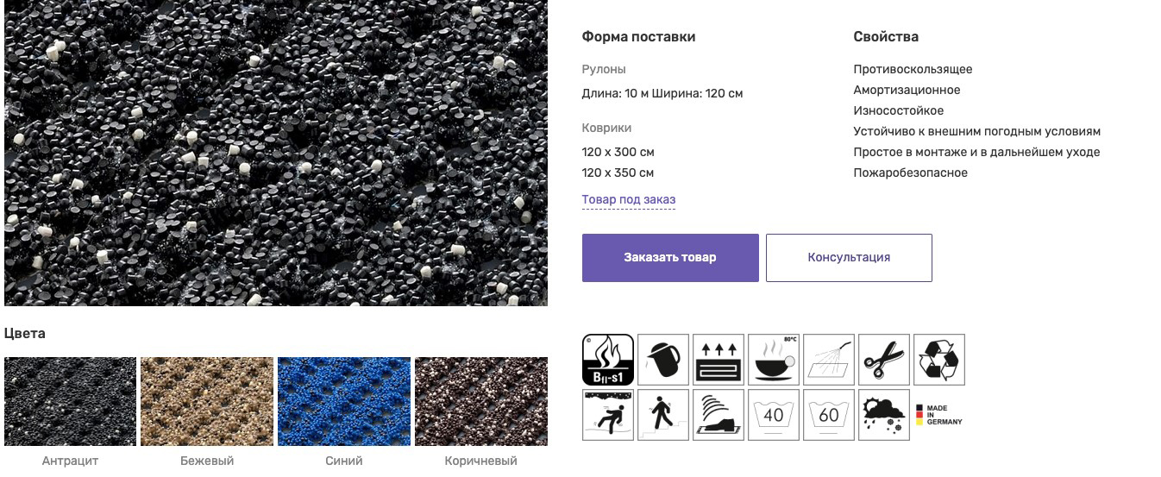Click the 60 degree wash icon
Screen dimensions: 1161x477
[829, 415]
